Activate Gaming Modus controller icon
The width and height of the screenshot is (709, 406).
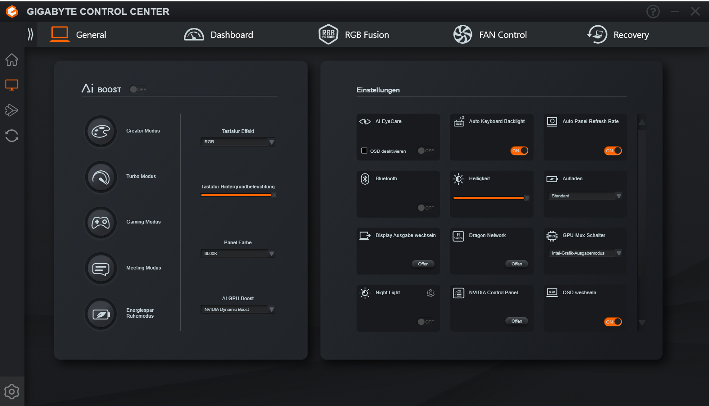(101, 223)
